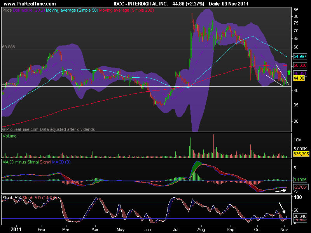Click the 85 price scale label

(x=296, y=10)
